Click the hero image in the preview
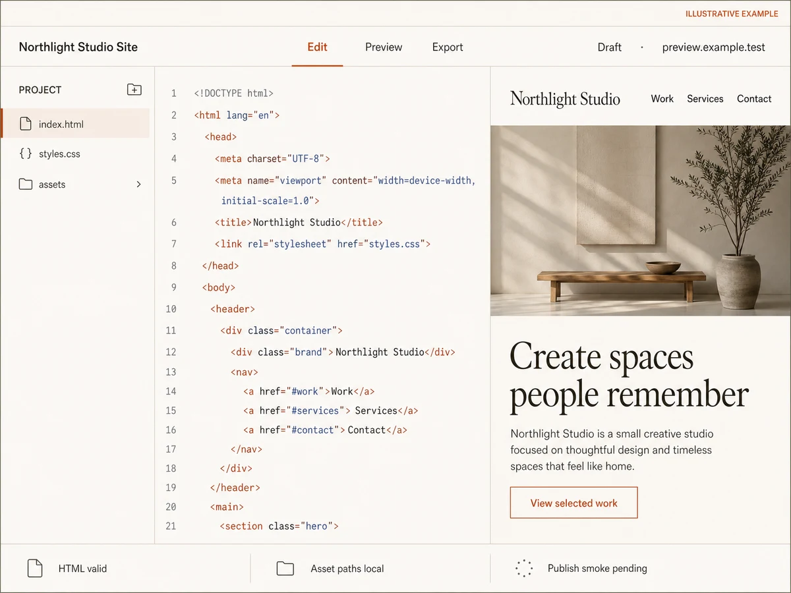Viewport: 791px width, 593px height. coord(641,221)
